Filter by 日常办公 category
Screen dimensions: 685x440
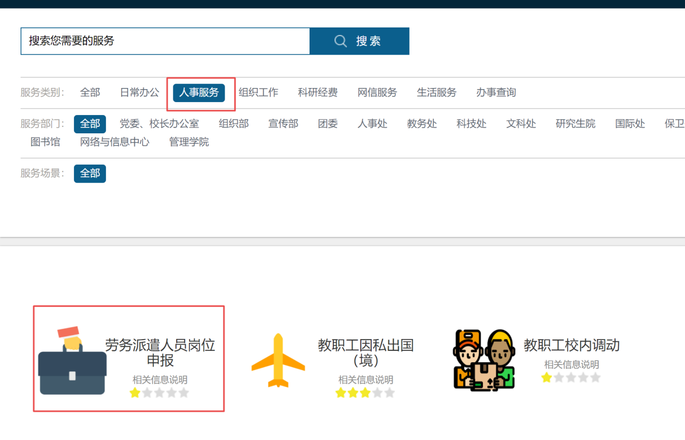point(139,93)
